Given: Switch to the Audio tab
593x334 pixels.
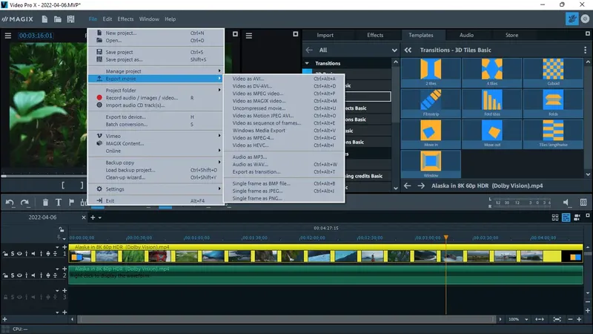Looking at the screenshot, I should coord(466,35).
